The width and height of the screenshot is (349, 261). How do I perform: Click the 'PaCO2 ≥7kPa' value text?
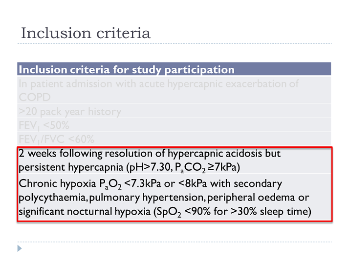(x=207, y=167)
